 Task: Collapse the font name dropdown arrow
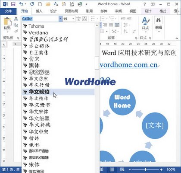pyautogui.click(x=60, y=19)
